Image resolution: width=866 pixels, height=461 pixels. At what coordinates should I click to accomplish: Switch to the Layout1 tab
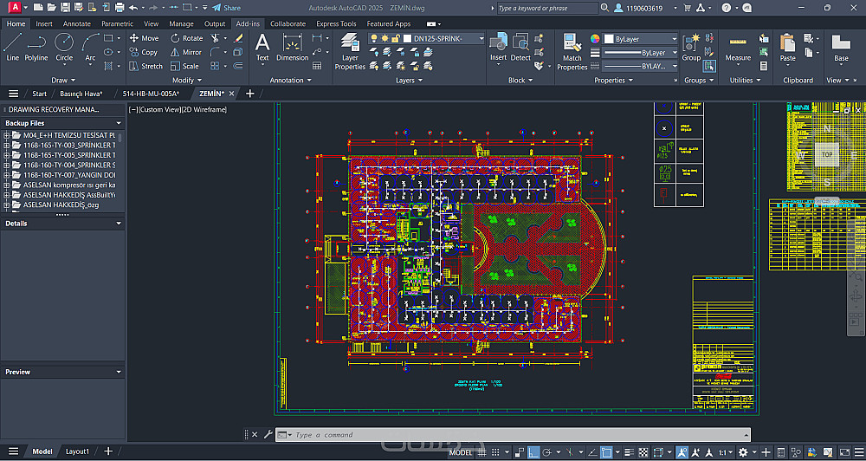point(78,451)
